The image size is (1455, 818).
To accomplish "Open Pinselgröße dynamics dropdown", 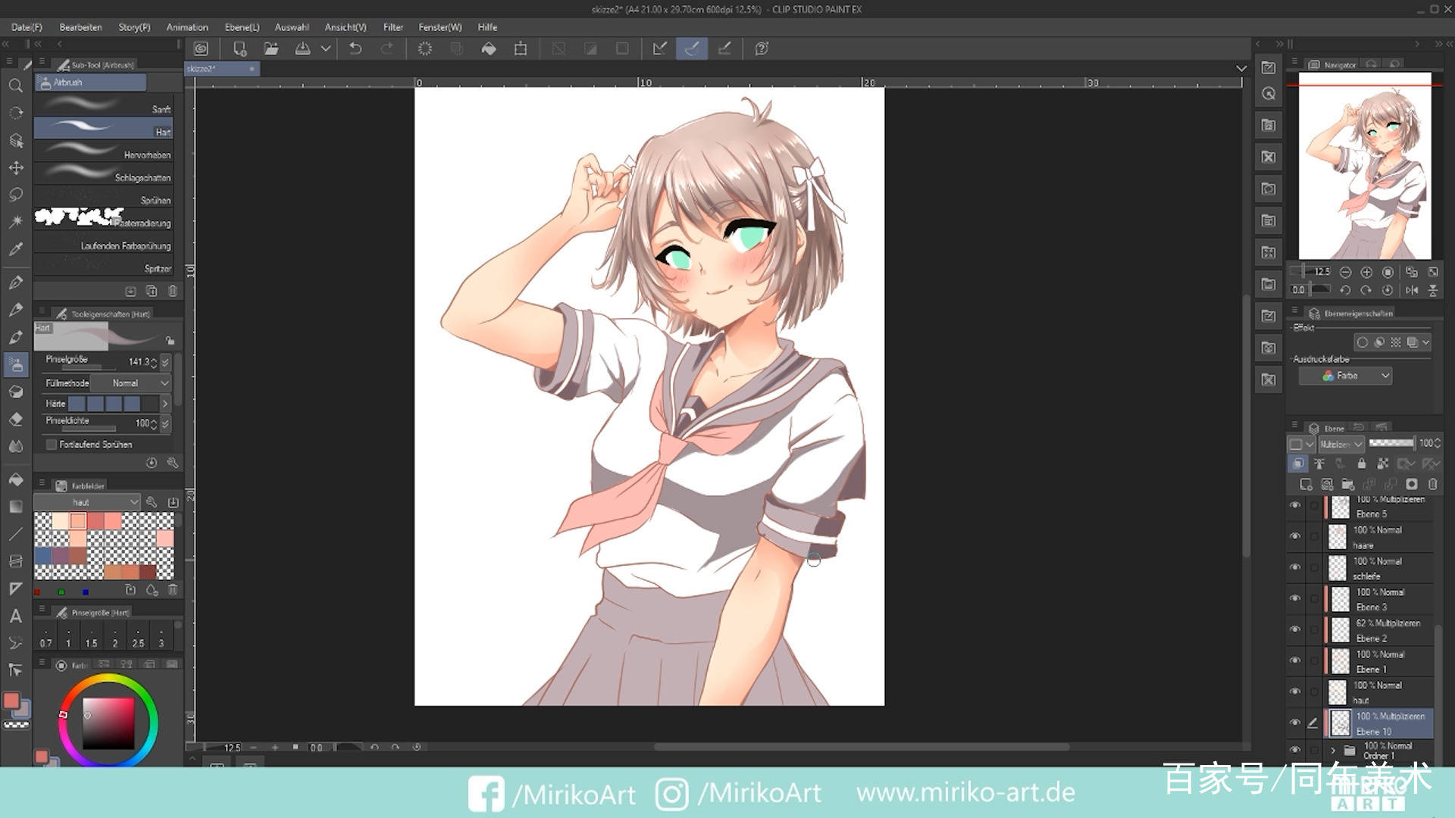I will (165, 362).
